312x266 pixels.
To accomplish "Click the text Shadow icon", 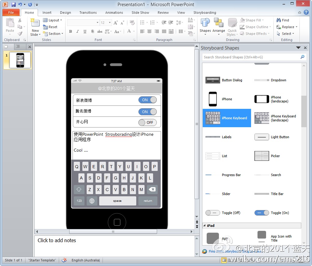I will tap(92, 31).
